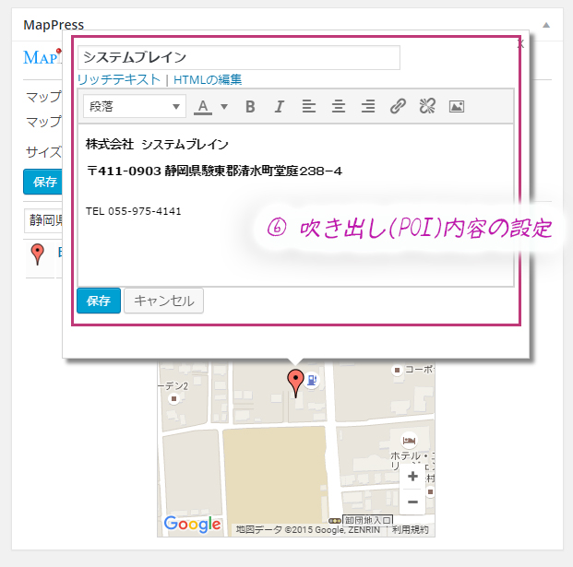Switch to HTMLの編集 mode
Image resolution: width=573 pixels, height=567 pixels.
pyautogui.click(x=207, y=80)
